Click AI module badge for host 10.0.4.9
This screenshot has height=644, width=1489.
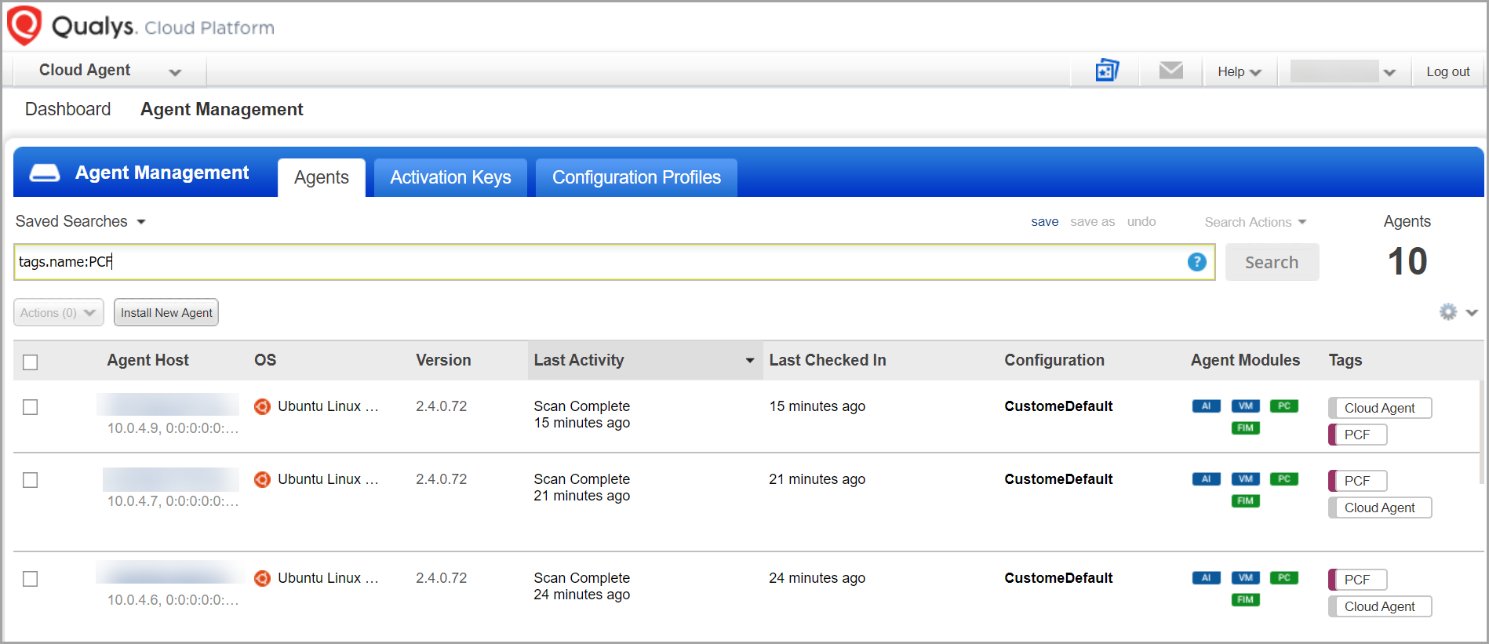point(1206,406)
